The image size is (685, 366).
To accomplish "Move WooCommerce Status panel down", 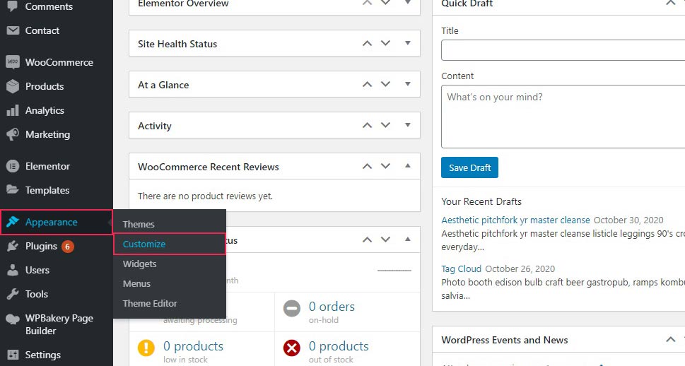I will [385, 240].
